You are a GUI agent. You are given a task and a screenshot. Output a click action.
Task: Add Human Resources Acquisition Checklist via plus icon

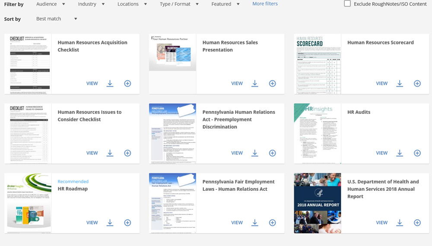click(x=127, y=83)
